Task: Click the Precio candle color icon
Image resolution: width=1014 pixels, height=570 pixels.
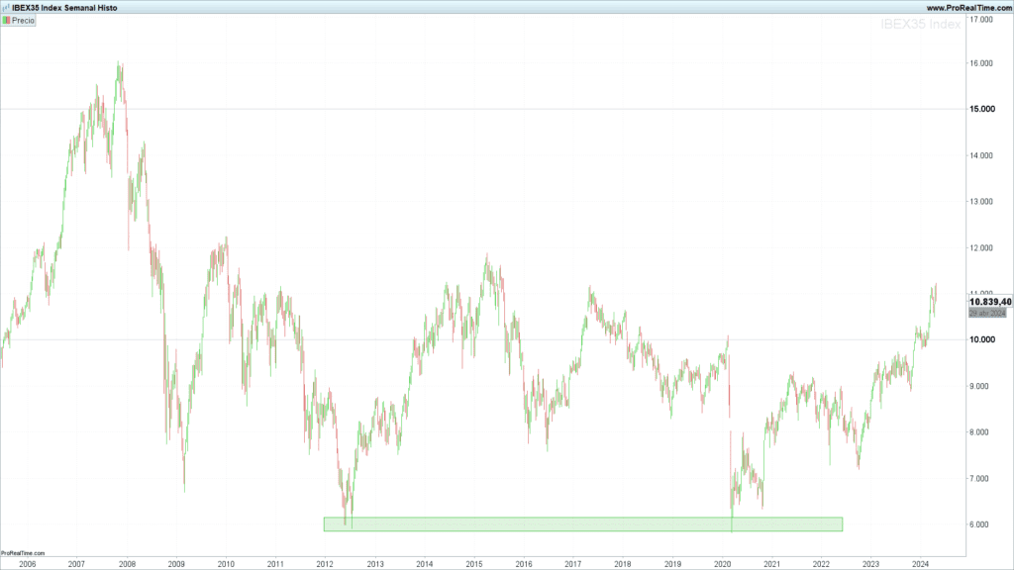Action: pos(7,21)
